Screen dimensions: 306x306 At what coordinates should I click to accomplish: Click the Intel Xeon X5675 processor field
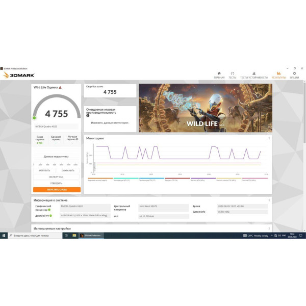pyautogui.click(x=164, y=208)
